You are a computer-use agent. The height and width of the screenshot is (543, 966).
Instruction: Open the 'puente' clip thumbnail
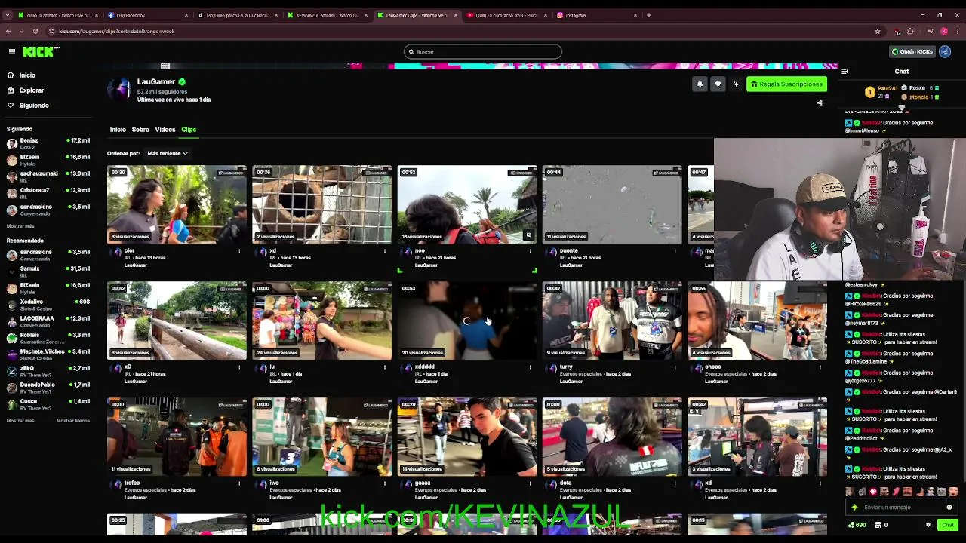pos(612,204)
